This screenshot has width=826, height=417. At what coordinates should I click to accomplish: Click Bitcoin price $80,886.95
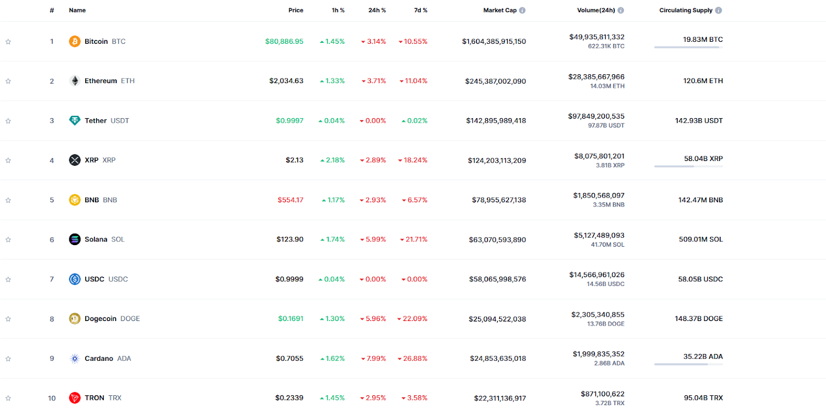click(284, 41)
